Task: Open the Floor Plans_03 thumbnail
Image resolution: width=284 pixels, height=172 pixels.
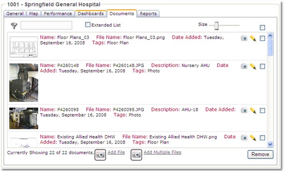Action: (x=24, y=47)
